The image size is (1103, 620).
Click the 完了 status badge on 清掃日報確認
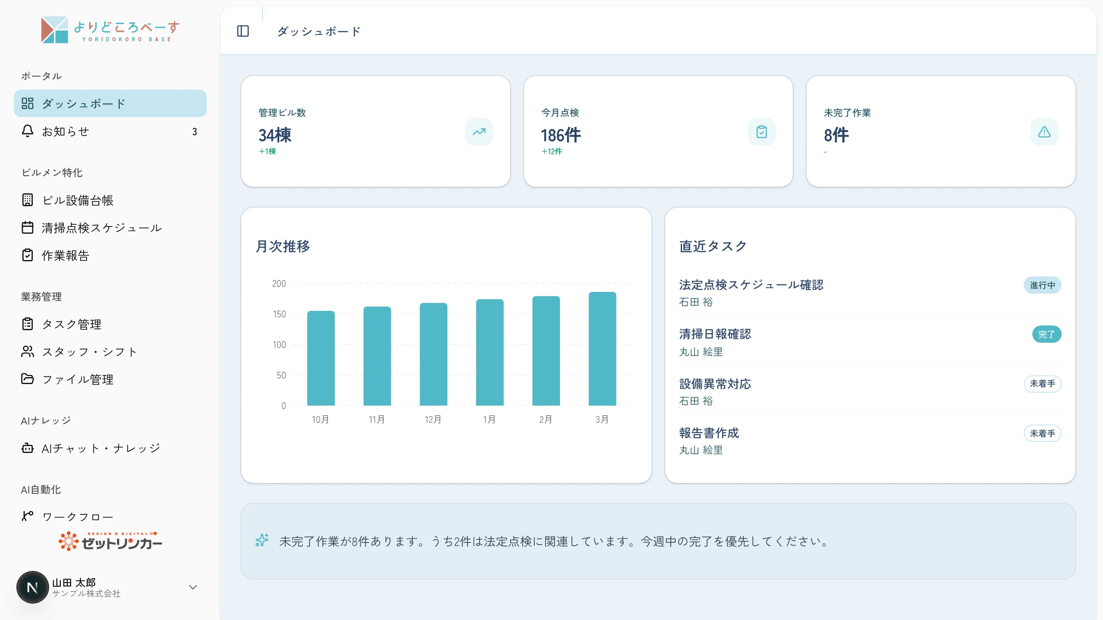(x=1047, y=334)
